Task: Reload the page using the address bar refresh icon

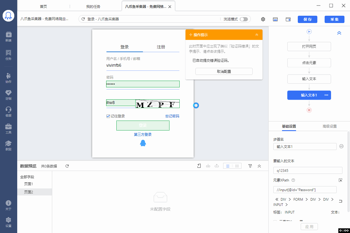Action: point(83,19)
